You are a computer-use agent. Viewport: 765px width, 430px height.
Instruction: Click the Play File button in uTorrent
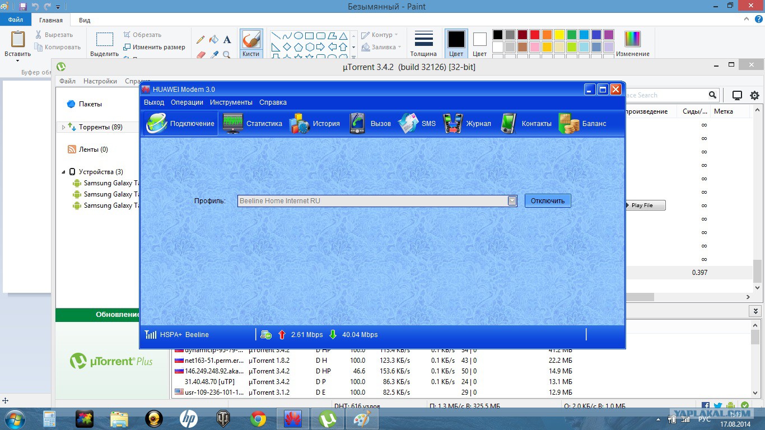[645, 205]
